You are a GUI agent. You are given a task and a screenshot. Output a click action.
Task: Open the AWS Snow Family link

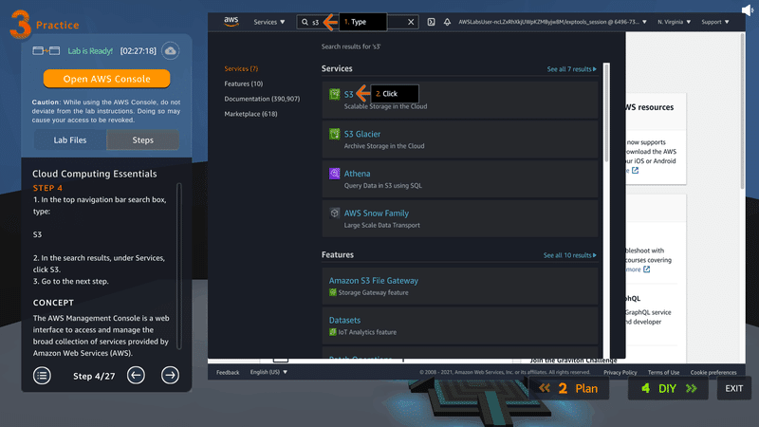click(x=376, y=213)
